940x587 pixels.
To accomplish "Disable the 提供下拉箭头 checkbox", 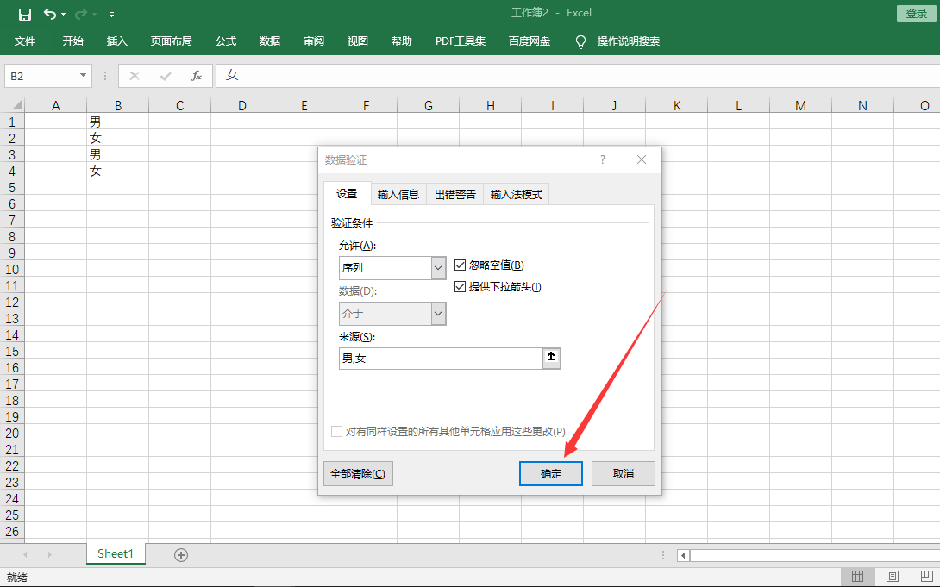I will (460, 285).
